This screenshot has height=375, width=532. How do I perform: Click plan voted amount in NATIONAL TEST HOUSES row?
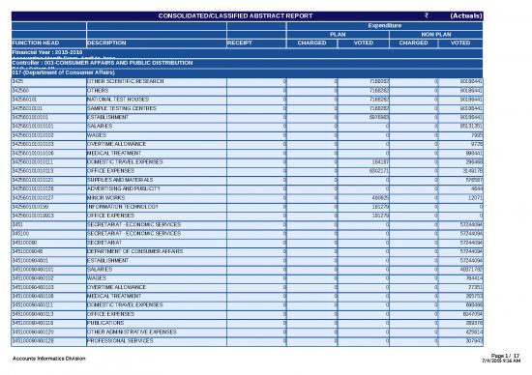[x=379, y=100]
